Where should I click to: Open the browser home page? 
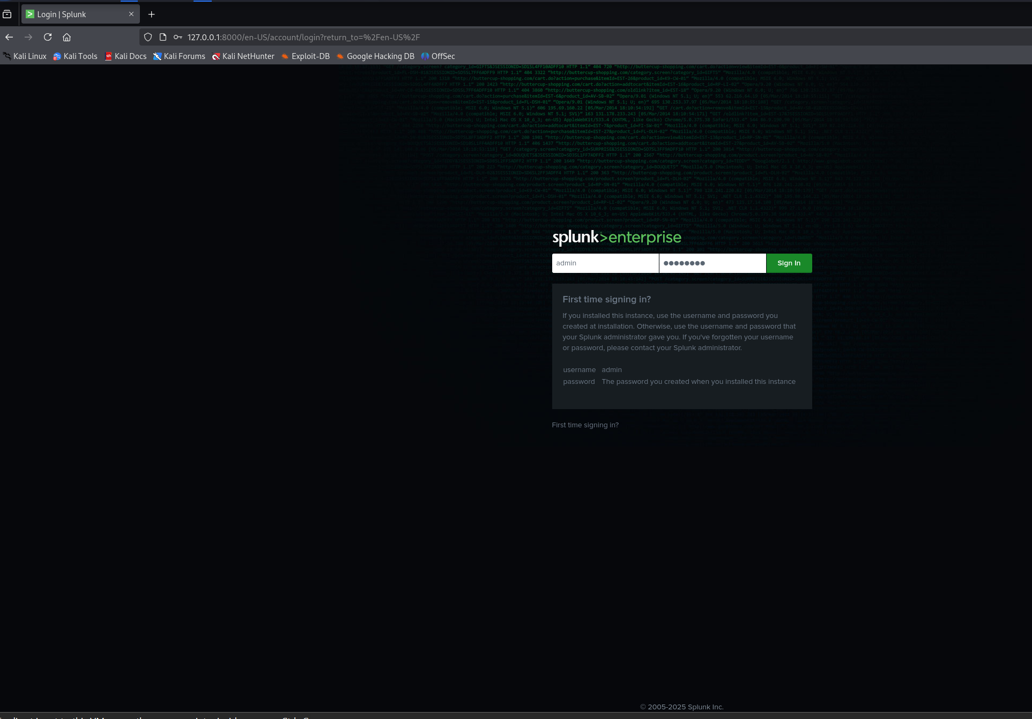(66, 37)
